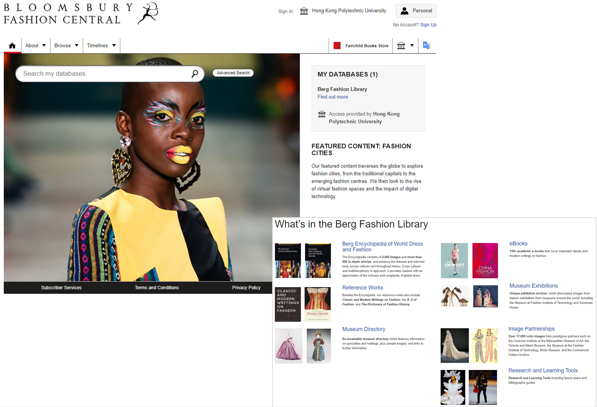Screen dimensions: 597x407
Task: Click the guitarist on stage thumbnail
Action: (x=483, y=387)
